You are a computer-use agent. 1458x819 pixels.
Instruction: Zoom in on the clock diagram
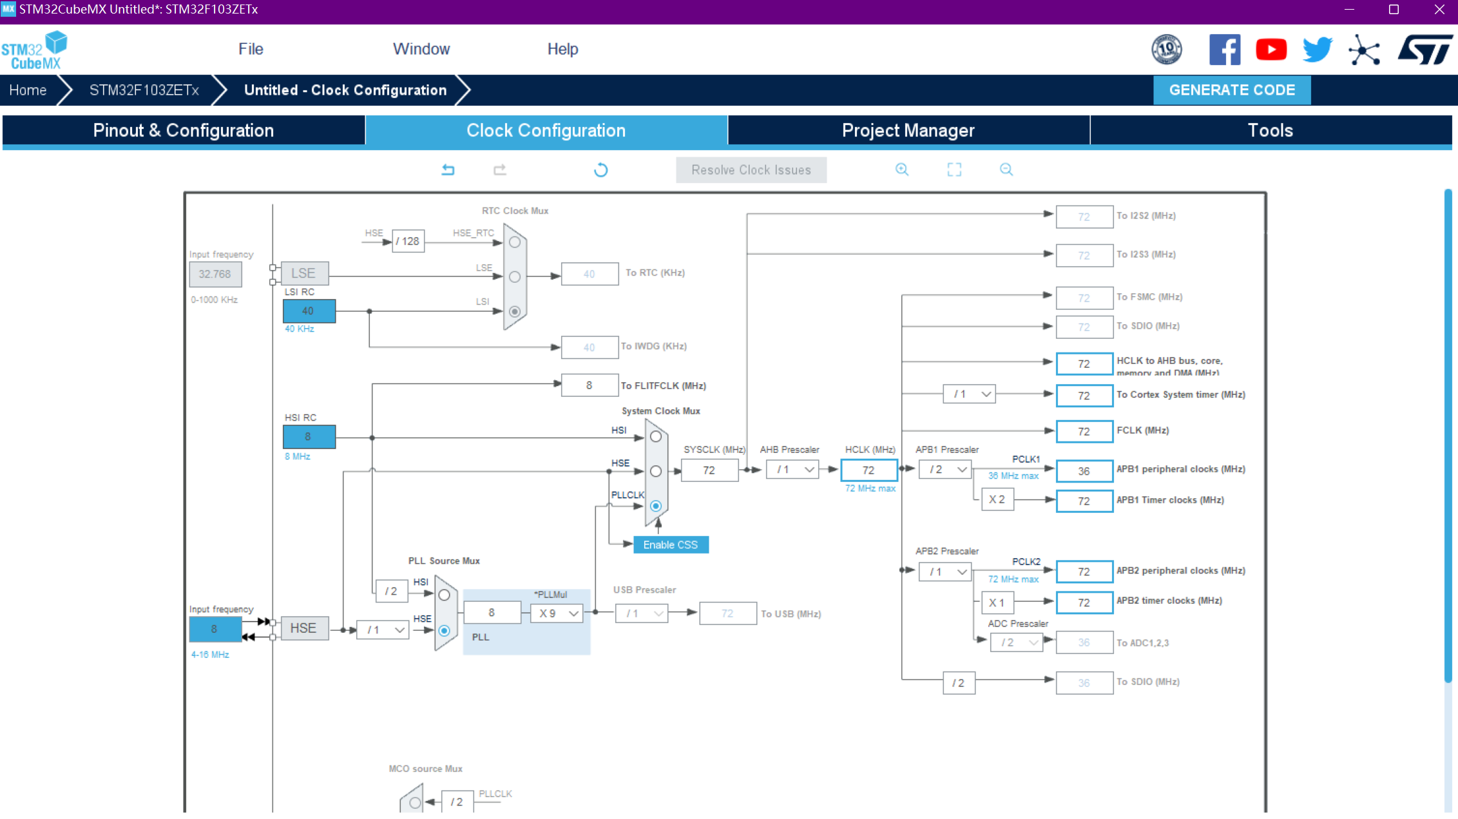(902, 169)
